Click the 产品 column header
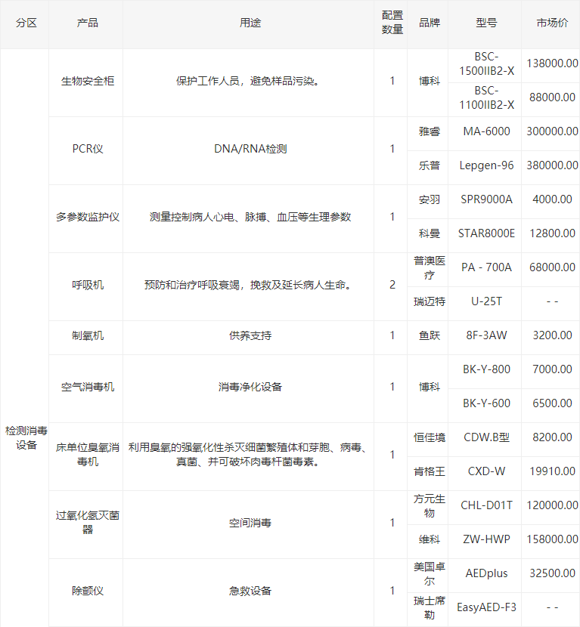The image size is (580, 627). point(87,23)
